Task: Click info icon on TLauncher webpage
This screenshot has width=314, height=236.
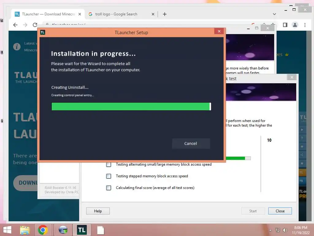Action: 17,47
